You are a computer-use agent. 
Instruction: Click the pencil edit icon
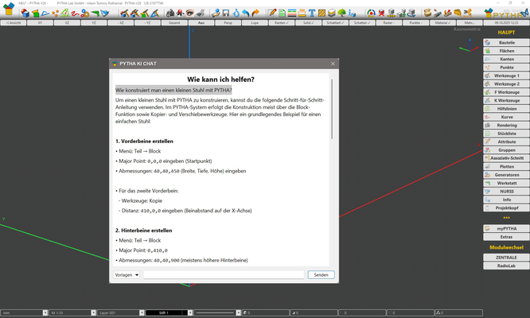point(272,13)
